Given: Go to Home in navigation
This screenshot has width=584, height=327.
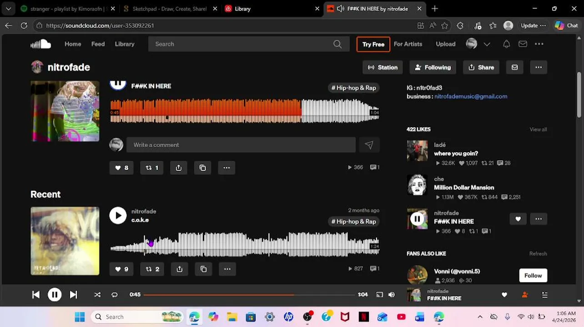Looking at the screenshot, I should [x=73, y=44].
